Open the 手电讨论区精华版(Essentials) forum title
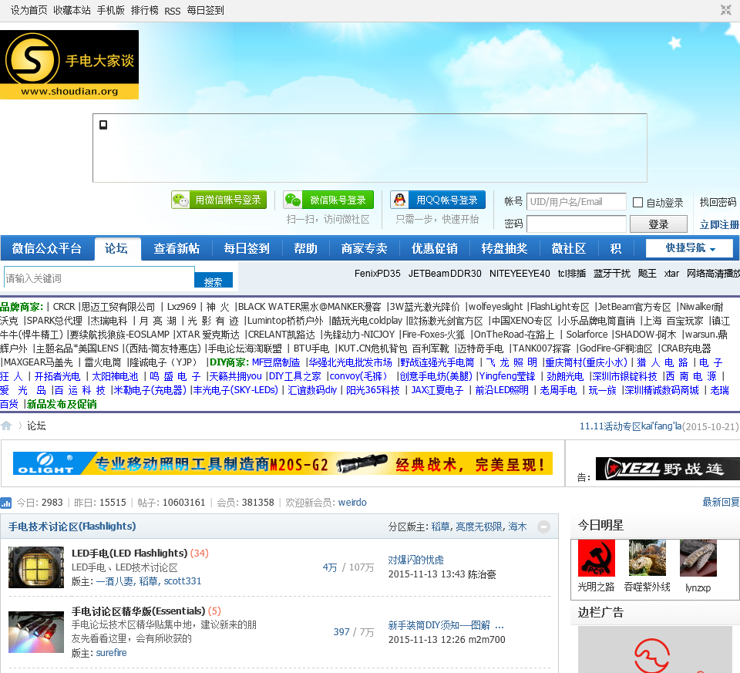 click(x=138, y=611)
